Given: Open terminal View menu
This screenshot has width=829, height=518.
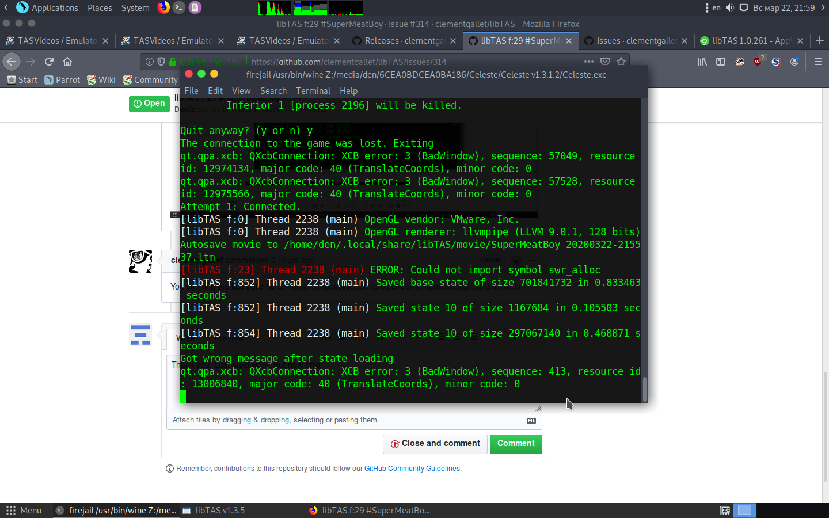Looking at the screenshot, I should pyautogui.click(x=241, y=91).
